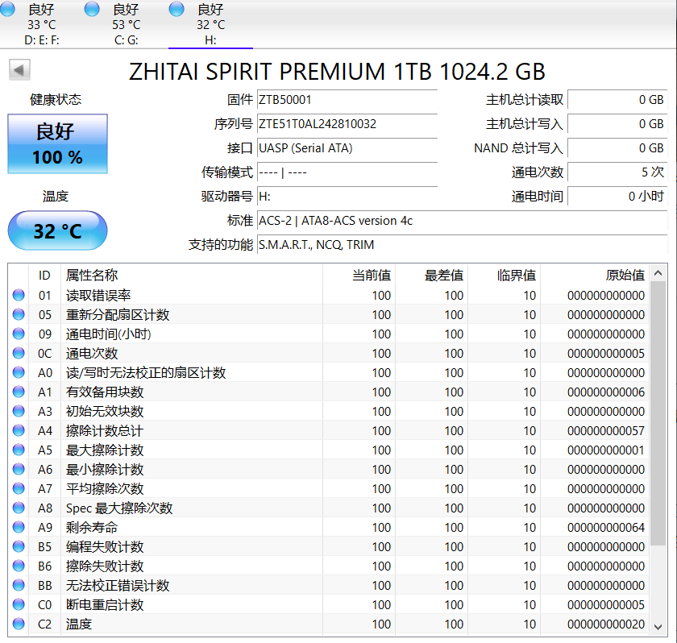Click the scroll-down arrow of the attribute list
The height and width of the screenshot is (643, 677).
[x=658, y=627]
